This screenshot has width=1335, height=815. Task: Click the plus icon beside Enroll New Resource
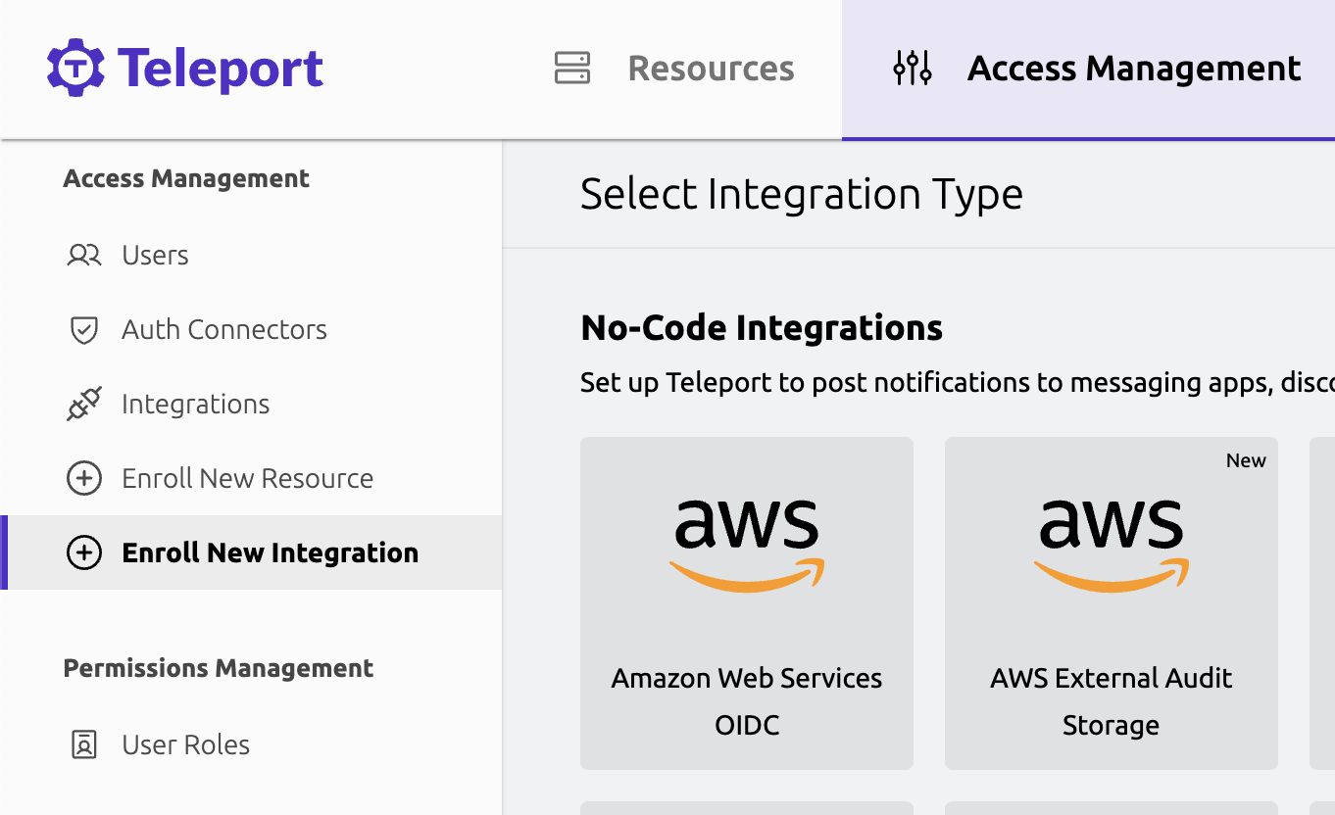point(83,478)
